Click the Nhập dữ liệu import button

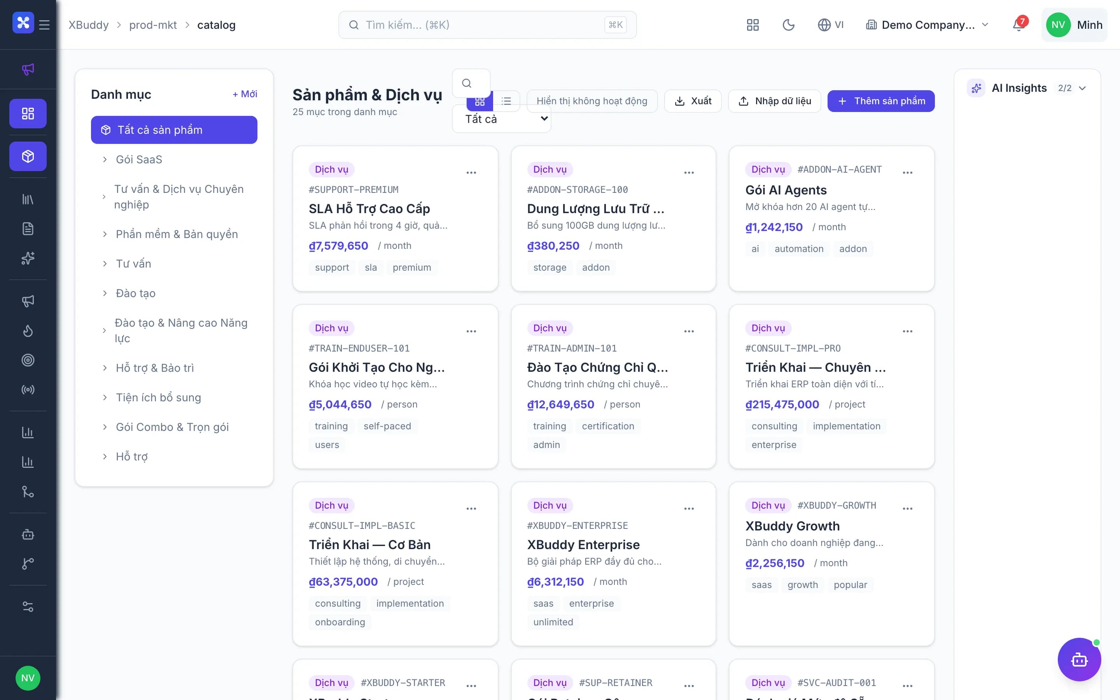[775, 101]
